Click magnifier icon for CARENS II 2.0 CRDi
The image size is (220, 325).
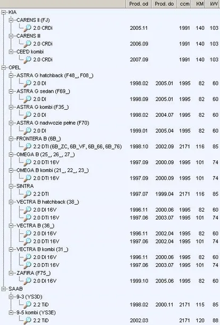27,28
